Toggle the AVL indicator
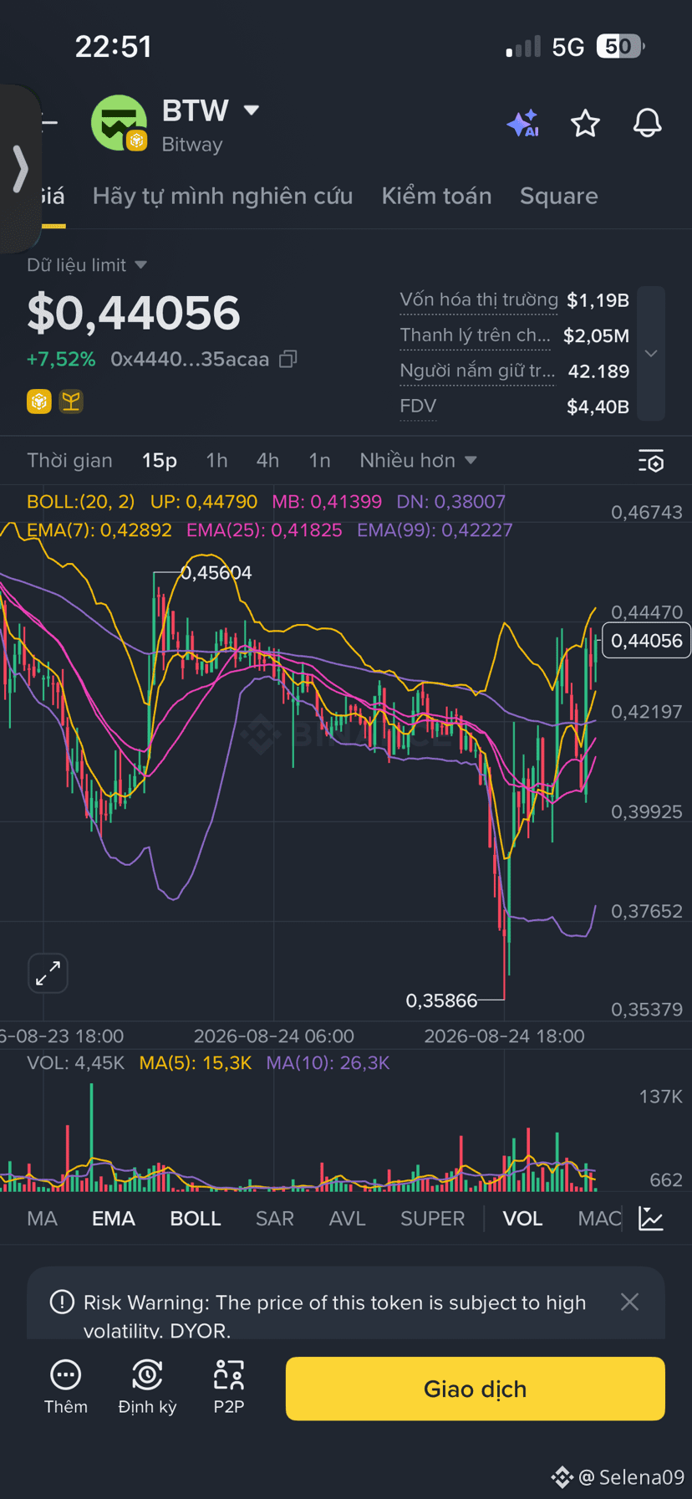 [x=348, y=1218]
